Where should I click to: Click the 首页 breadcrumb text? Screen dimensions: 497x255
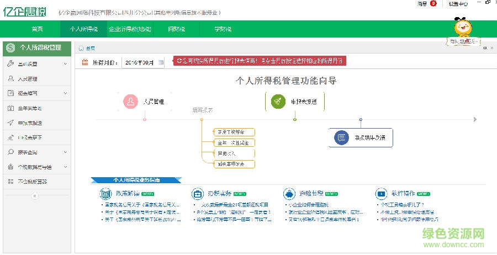point(91,48)
